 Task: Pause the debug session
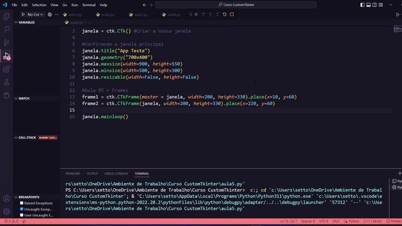pos(196,14)
